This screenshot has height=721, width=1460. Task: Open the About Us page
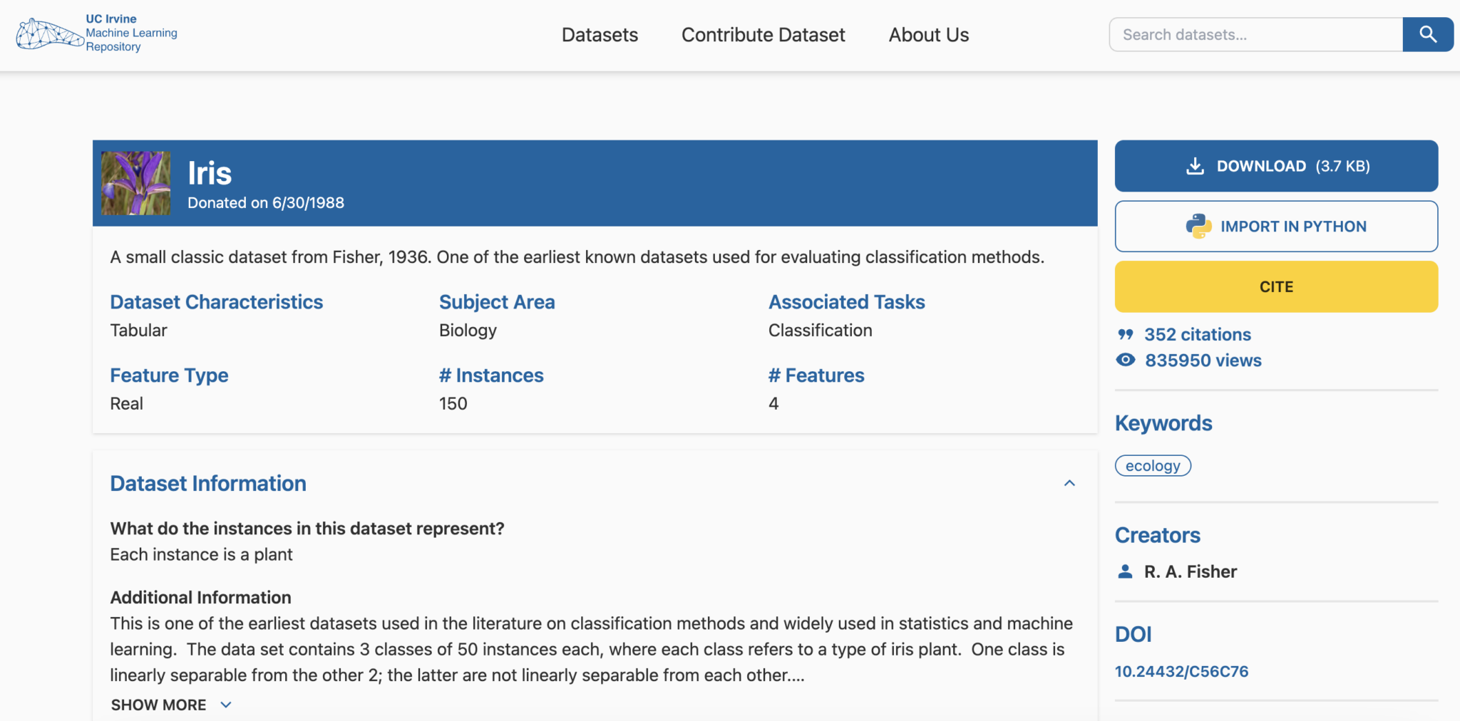point(928,34)
